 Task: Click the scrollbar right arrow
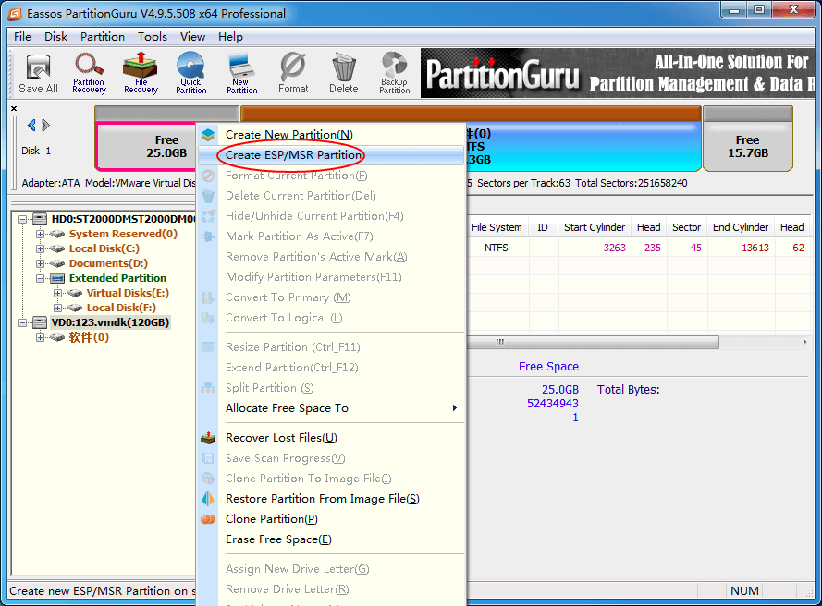[x=804, y=342]
